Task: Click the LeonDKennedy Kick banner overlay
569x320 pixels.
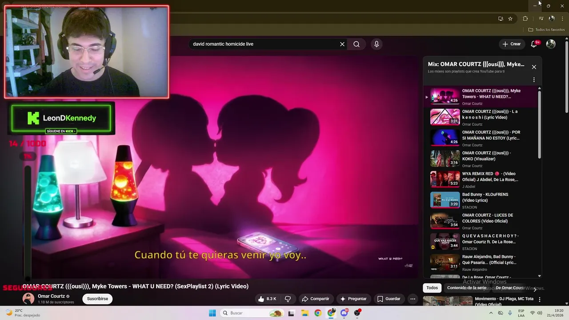Action: coord(61,118)
